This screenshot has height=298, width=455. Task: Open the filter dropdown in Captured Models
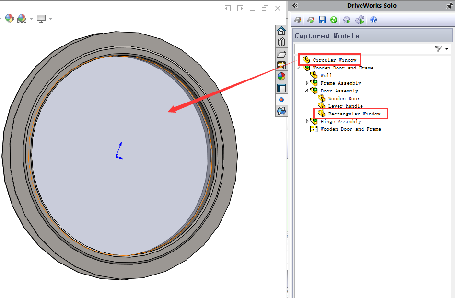tap(447, 49)
